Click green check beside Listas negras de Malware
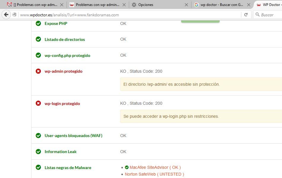The width and height of the screenshot is (282, 178). click(x=38, y=167)
